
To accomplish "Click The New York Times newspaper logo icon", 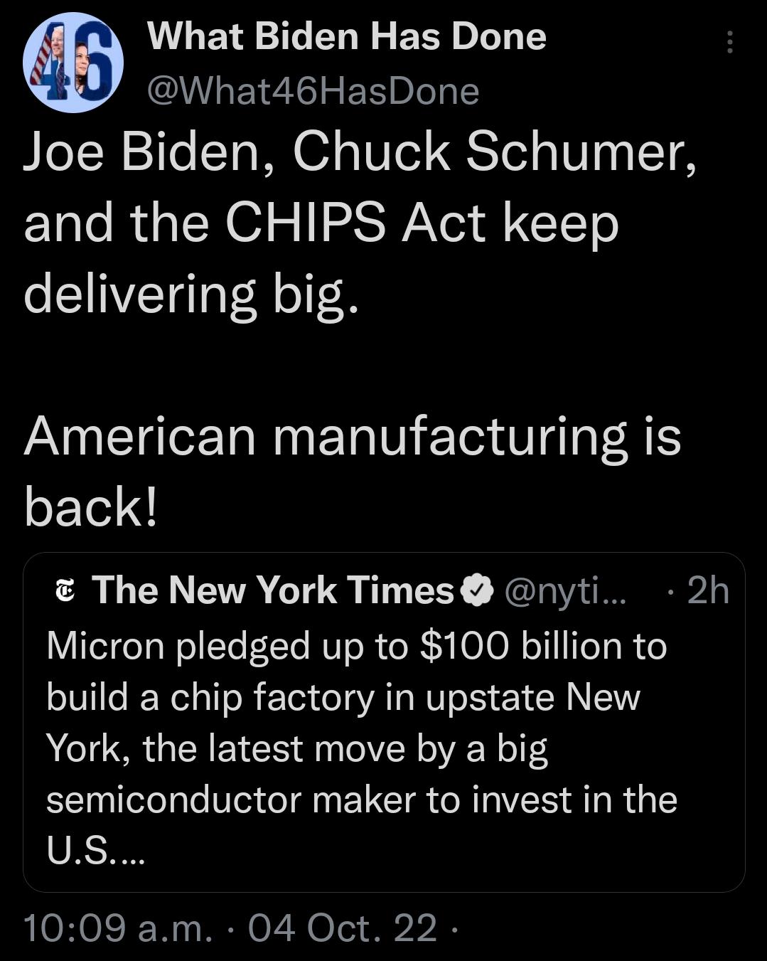I will point(65,589).
